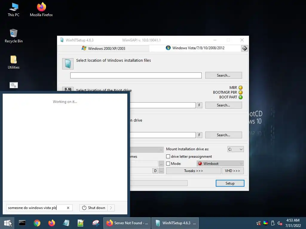Expand the Tweaks >>> options
This screenshot has width=306, height=229.
[x=193, y=171]
